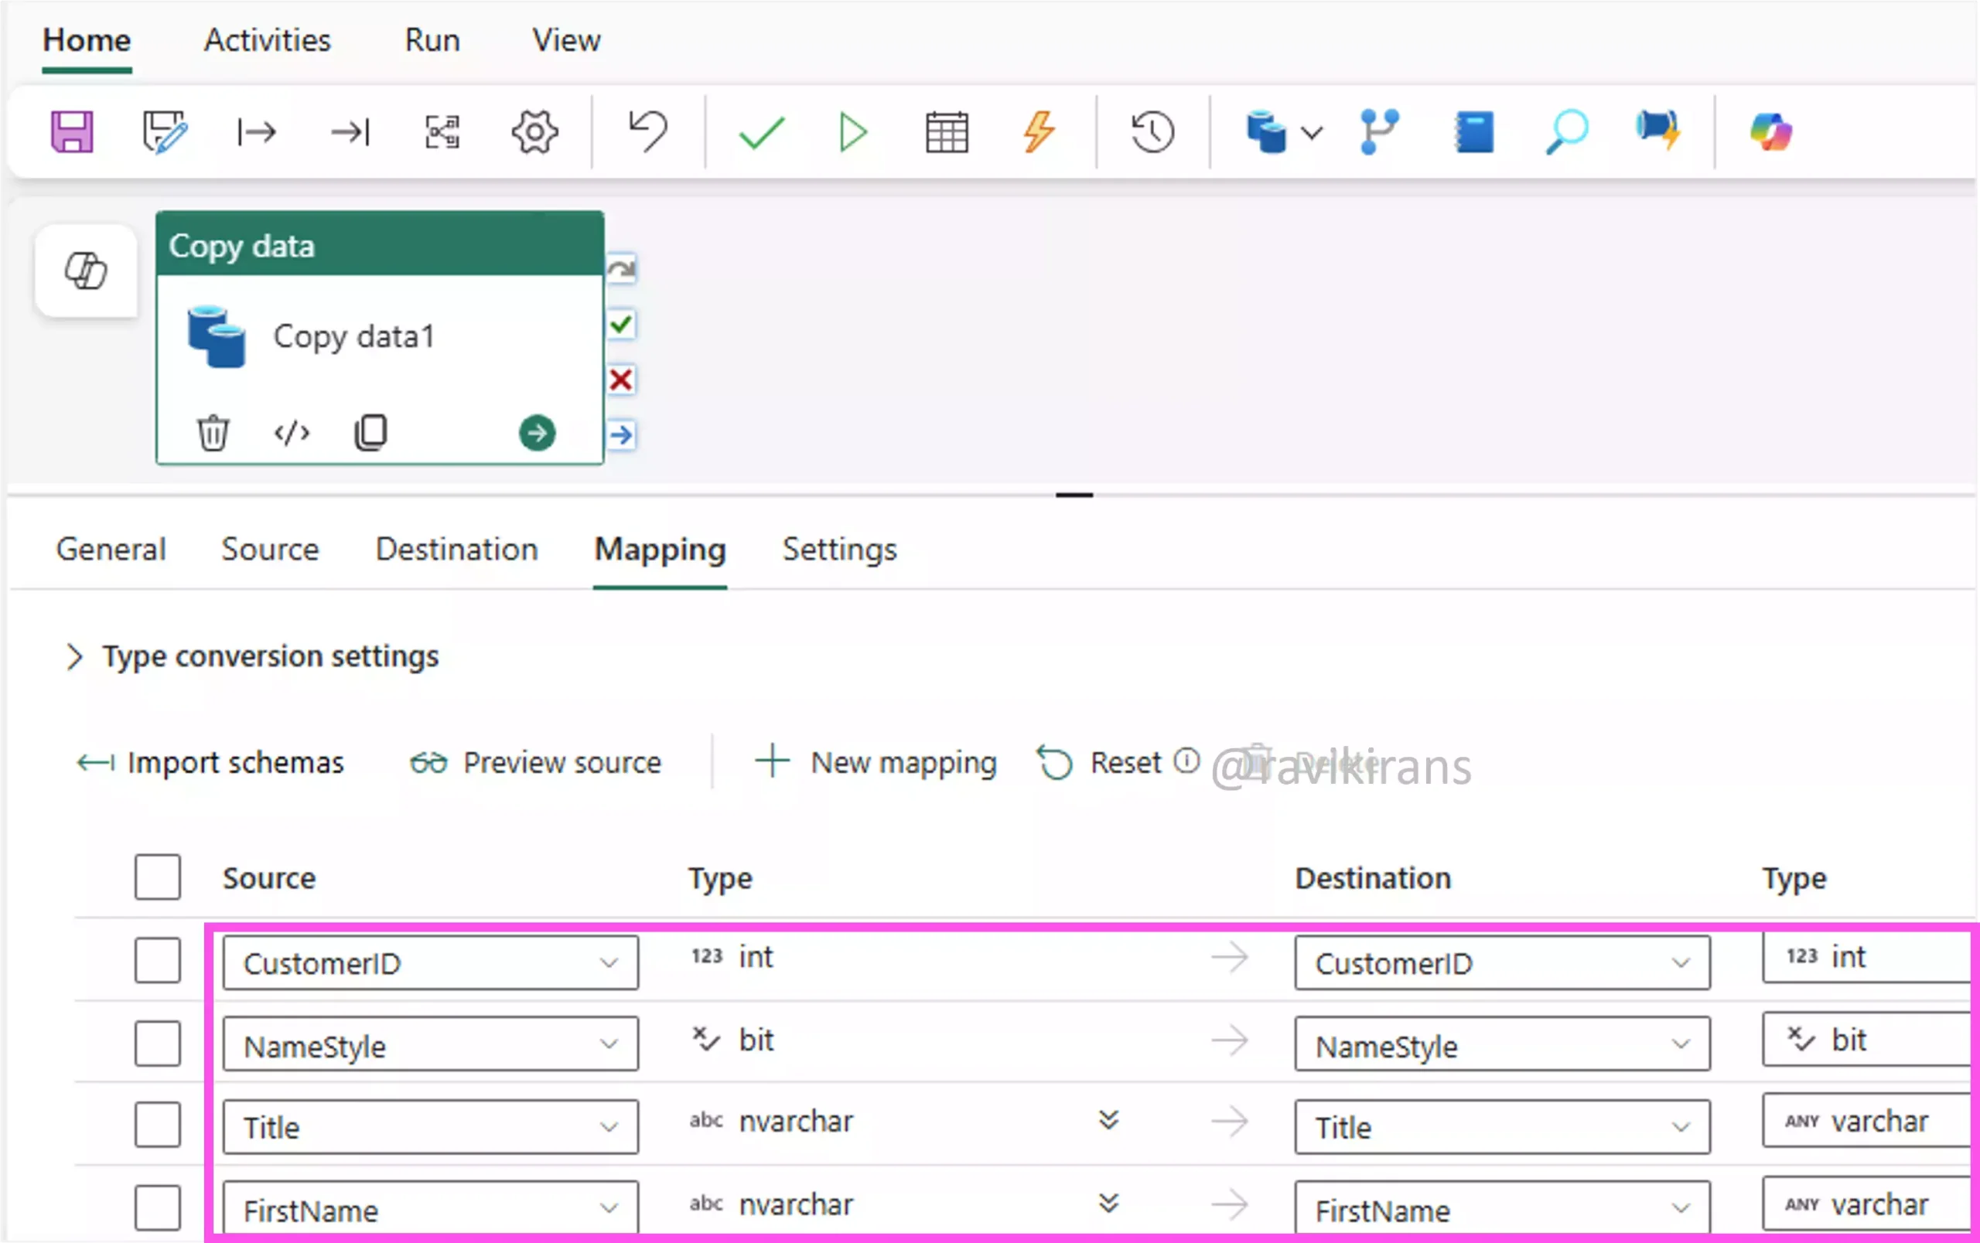This screenshot has width=1980, height=1243.
Task: Open source NameStyle dropdown
Action: coord(431,1044)
